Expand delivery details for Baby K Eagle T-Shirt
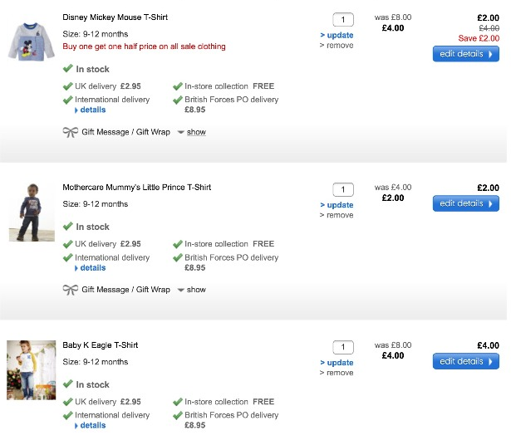This screenshot has width=511, height=435. (92, 425)
